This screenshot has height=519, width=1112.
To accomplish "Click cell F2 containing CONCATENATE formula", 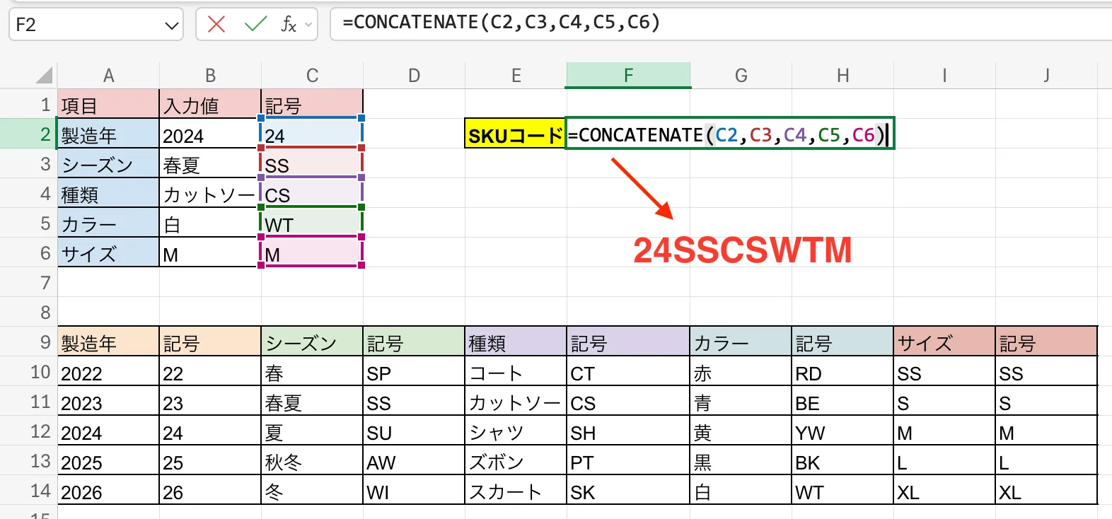I will [x=729, y=134].
